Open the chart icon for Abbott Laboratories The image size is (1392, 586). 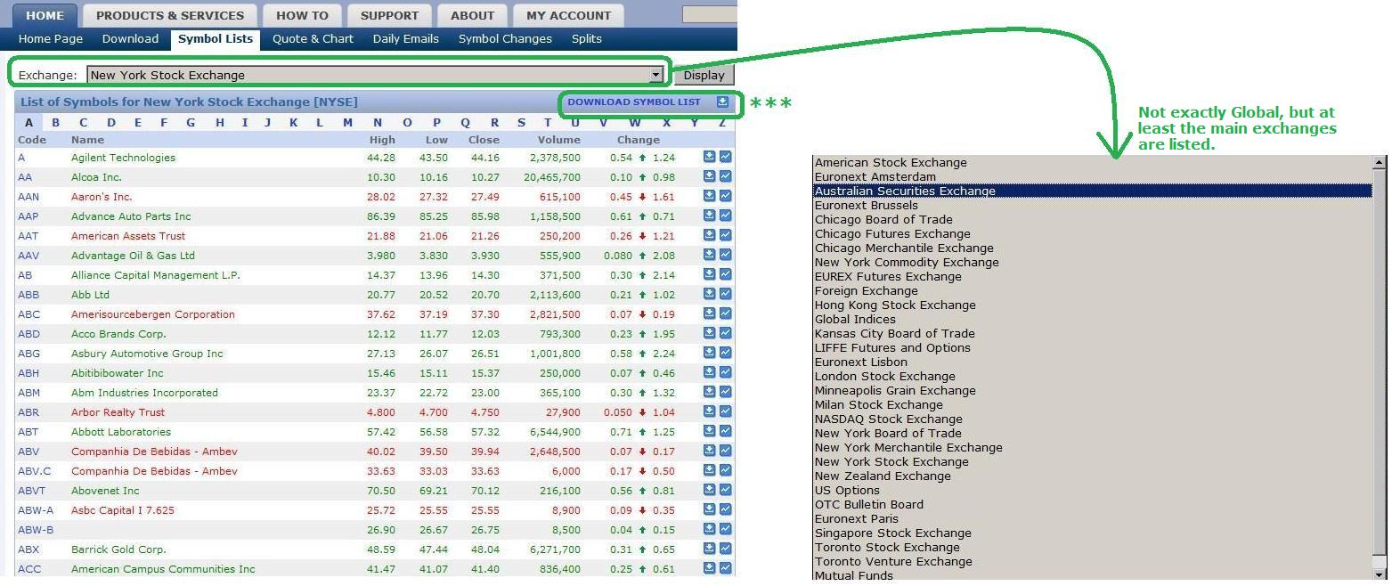click(725, 432)
